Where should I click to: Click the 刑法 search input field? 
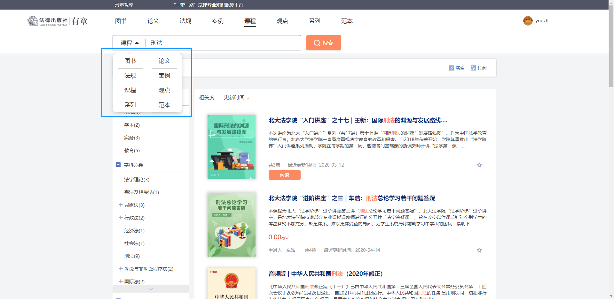point(224,43)
